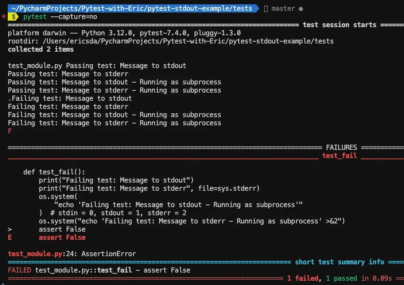
Task: Click the '.Failing test: Message to stdout' output line
Action: (70, 99)
